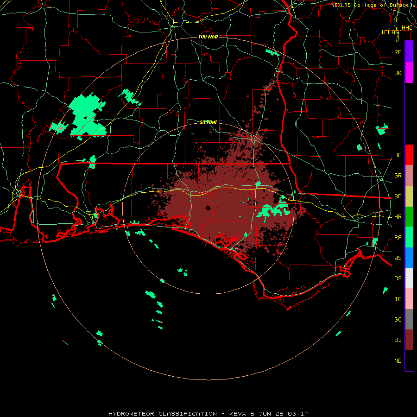Click the ND legend label
Image resolution: width=417 pixels, height=417 pixels.
click(x=398, y=361)
